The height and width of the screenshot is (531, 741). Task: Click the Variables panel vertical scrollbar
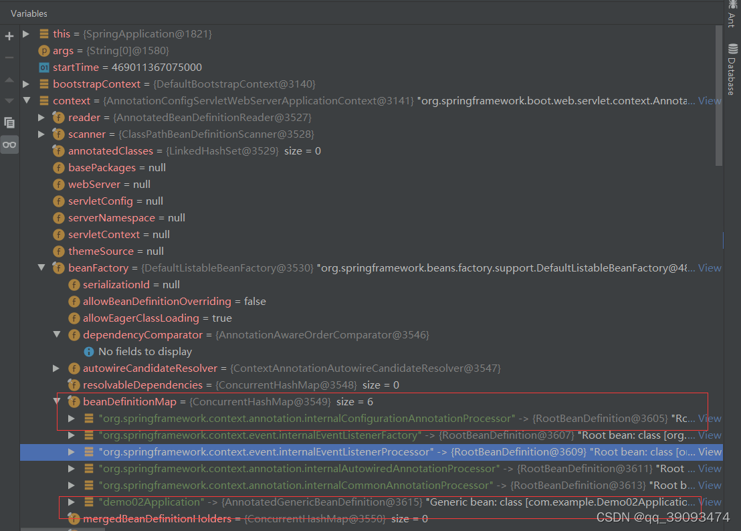719,94
